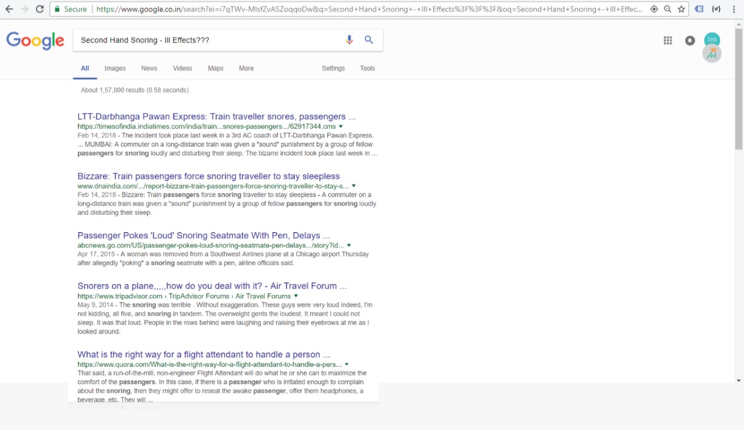Click the www.dnaindia.com green URL
This screenshot has height=430, width=744.
point(213,186)
